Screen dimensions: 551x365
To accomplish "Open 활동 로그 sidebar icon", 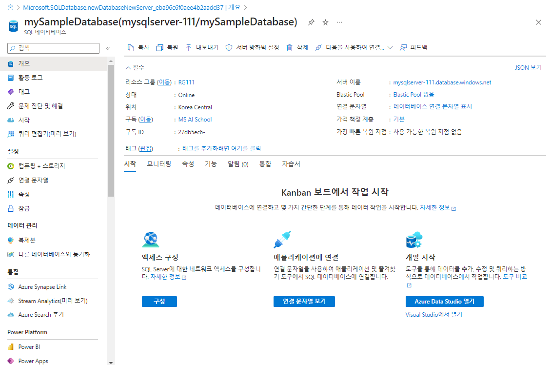I will pyautogui.click(x=11, y=78).
